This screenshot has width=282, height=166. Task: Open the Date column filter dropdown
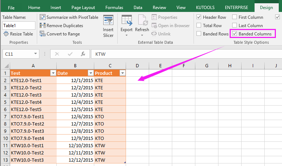pyautogui.click(x=90, y=73)
